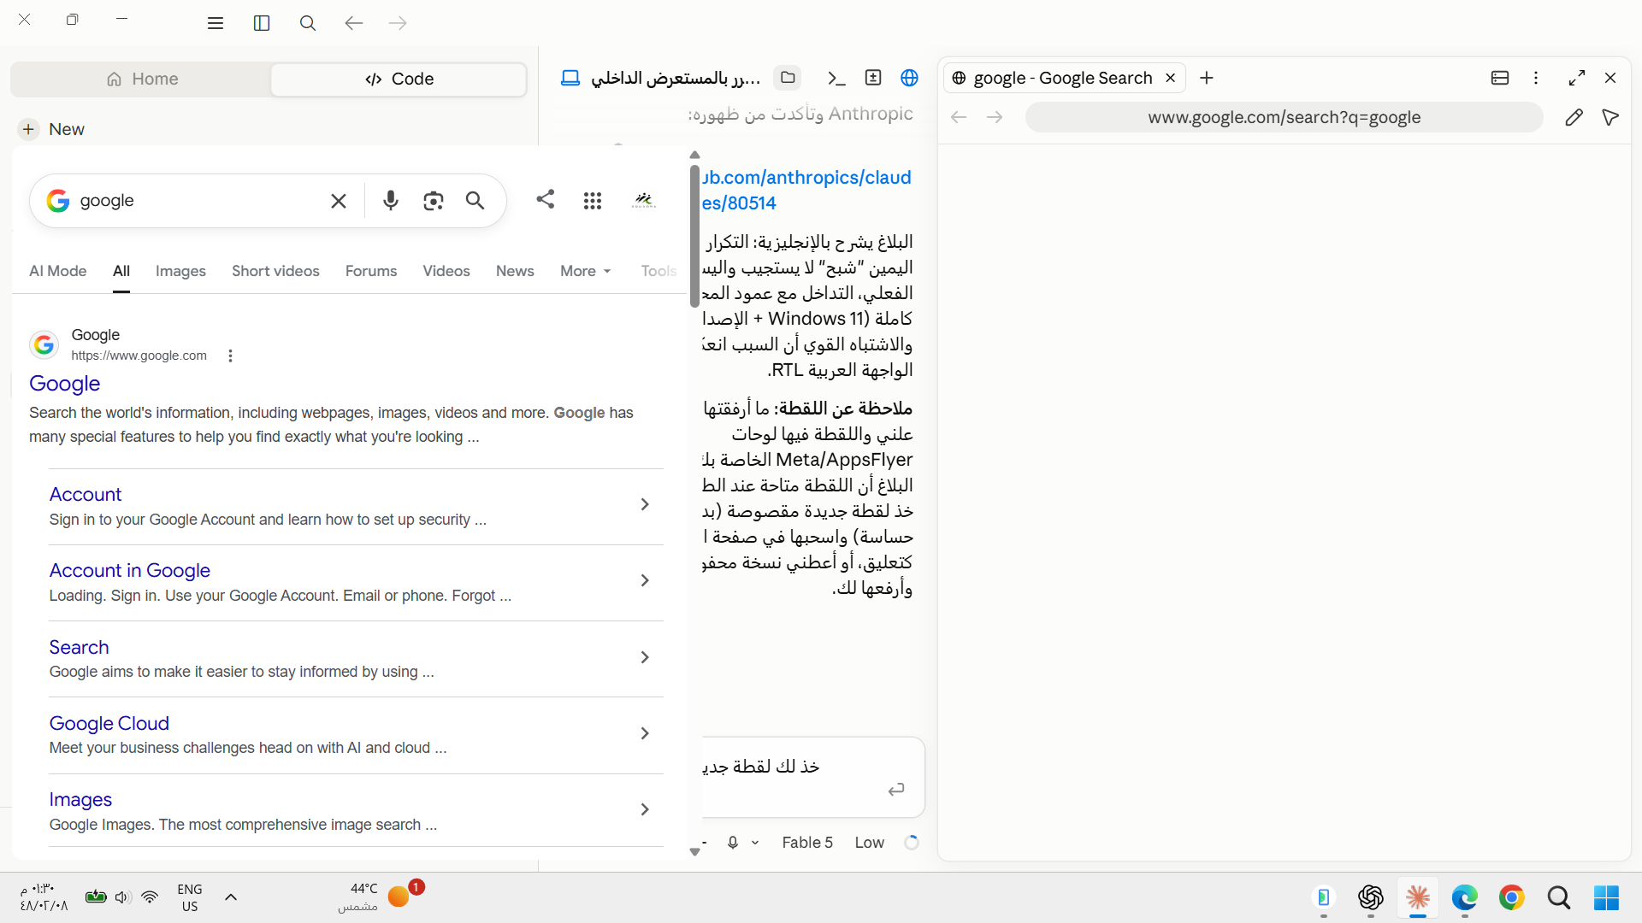Viewport: 1642px width, 923px height.
Task: Open the Fable 5 model selector
Action: click(x=807, y=843)
